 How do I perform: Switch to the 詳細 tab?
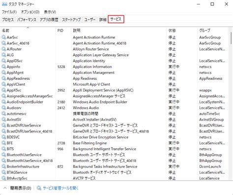pyautogui.click(x=103, y=20)
